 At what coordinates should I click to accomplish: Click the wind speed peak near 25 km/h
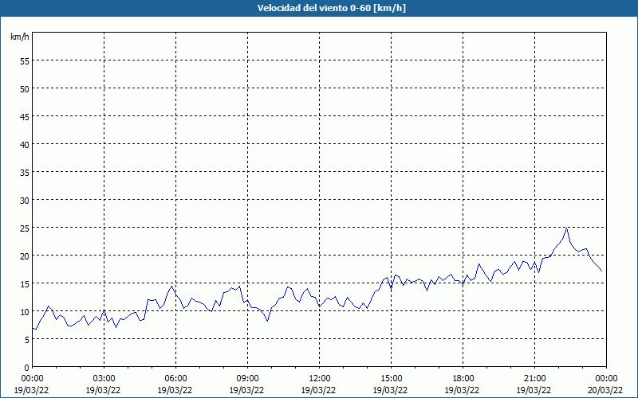[566, 228]
